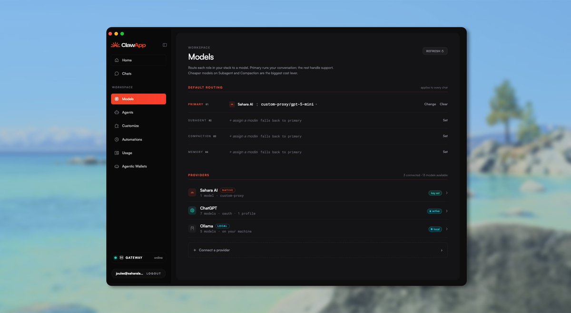Click the Gateway server icon
This screenshot has height=313, width=571.
point(122,258)
